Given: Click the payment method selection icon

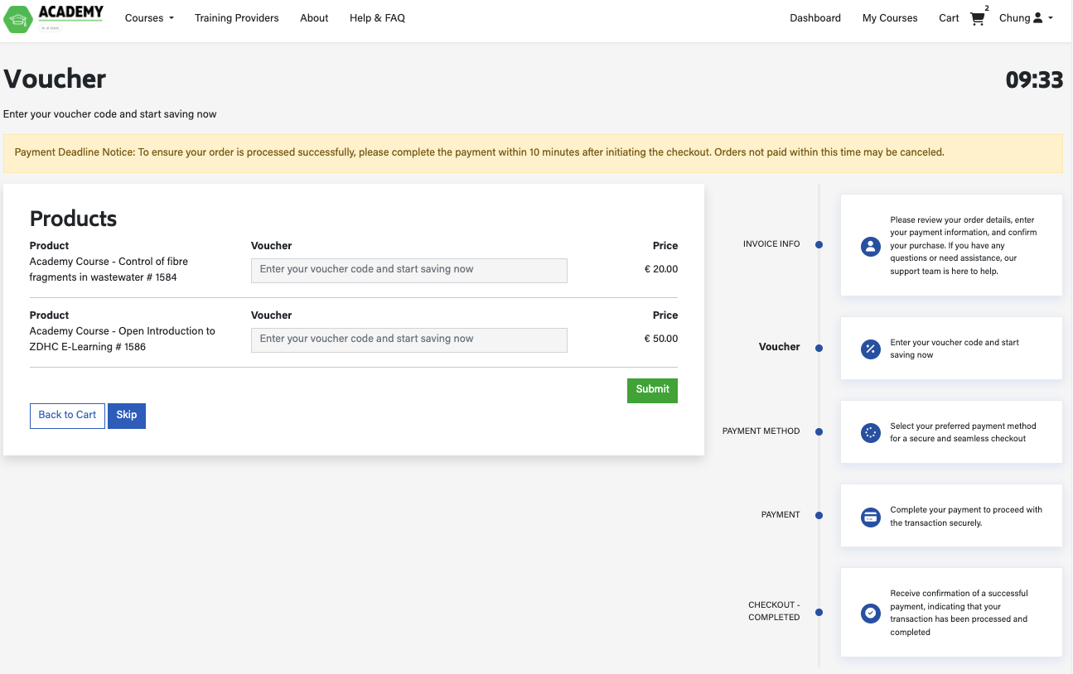Looking at the screenshot, I should pyautogui.click(x=870, y=432).
